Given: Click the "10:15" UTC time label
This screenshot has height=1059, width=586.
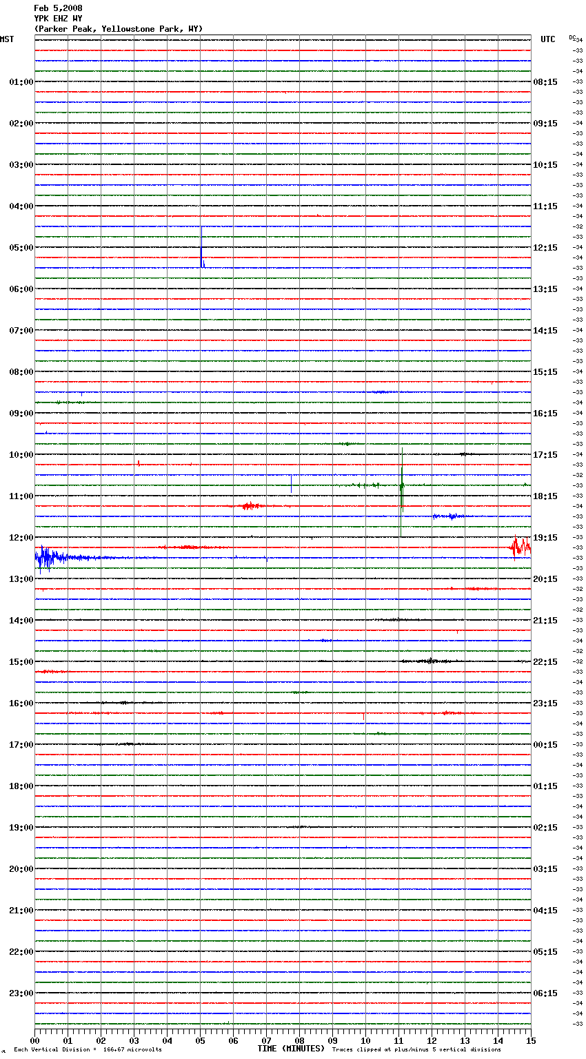Looking at the screenshot, I should click(x=545, y=165).
